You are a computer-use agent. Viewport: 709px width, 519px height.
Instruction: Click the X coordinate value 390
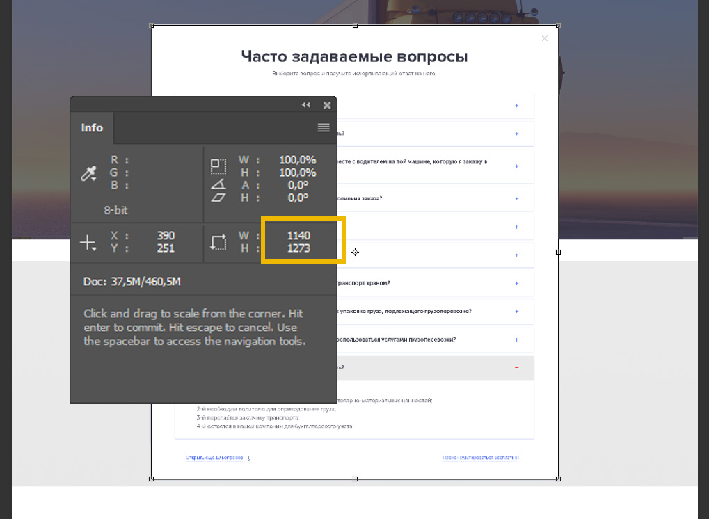(166, 236)
